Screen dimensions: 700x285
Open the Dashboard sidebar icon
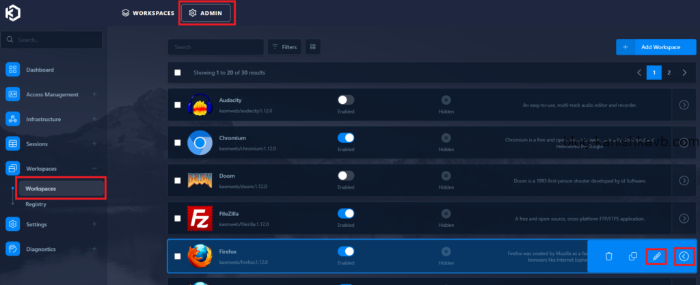coord(13,70)
